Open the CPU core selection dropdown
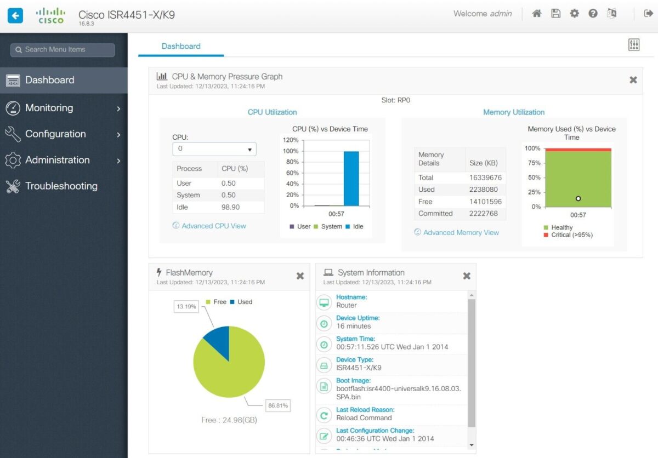 click(214, 149)
